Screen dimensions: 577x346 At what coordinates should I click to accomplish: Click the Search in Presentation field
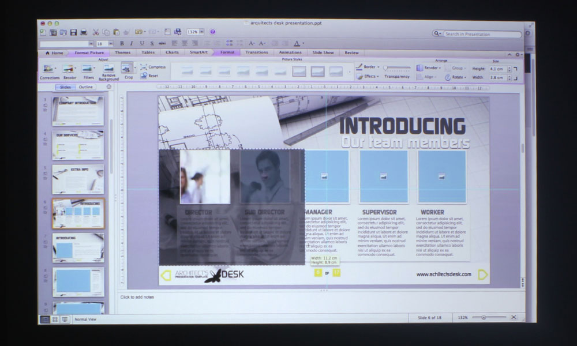[482, 34]
